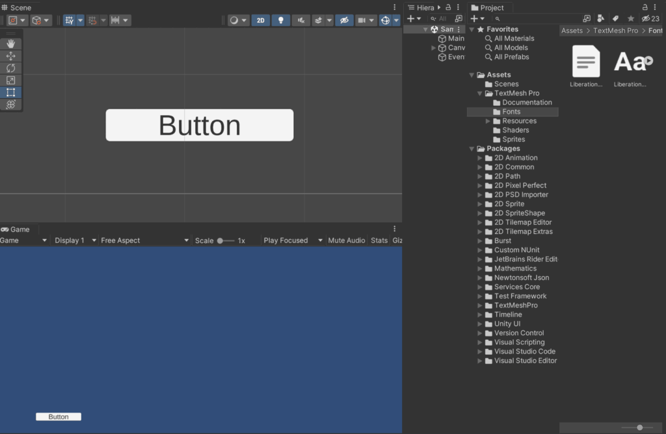Toggle 2D mode in Scene view
Image resolution: width=666 pixels, height=434 pixels.
tap(260, 20)
